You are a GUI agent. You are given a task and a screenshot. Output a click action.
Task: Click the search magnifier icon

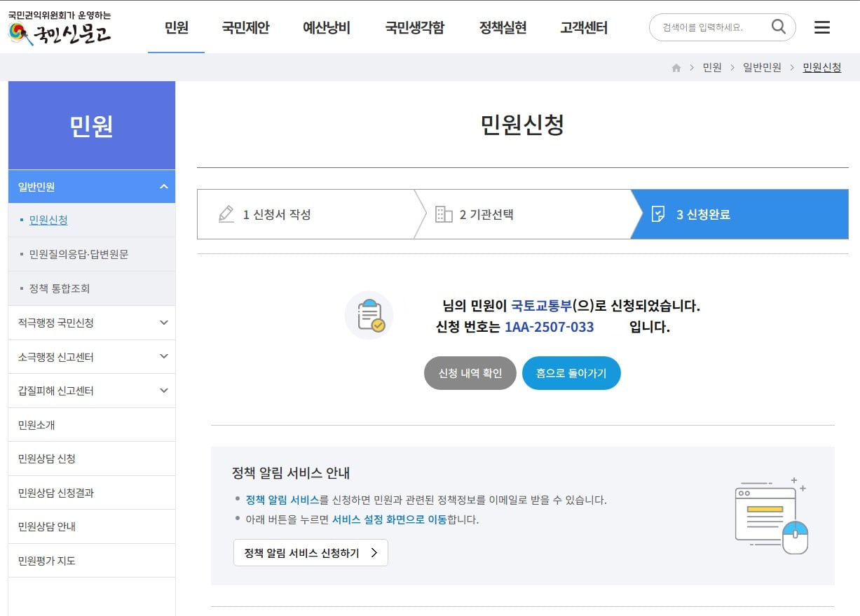(779, 27)
